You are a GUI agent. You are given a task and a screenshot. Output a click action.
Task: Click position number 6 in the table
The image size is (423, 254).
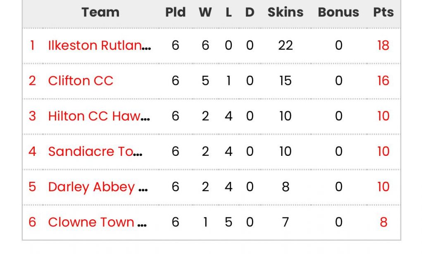(x=32, y=222)
